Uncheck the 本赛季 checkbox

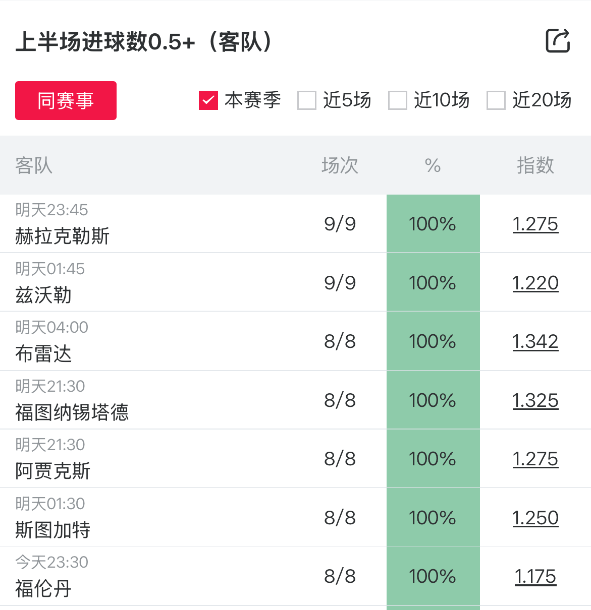tap(208, 100)
